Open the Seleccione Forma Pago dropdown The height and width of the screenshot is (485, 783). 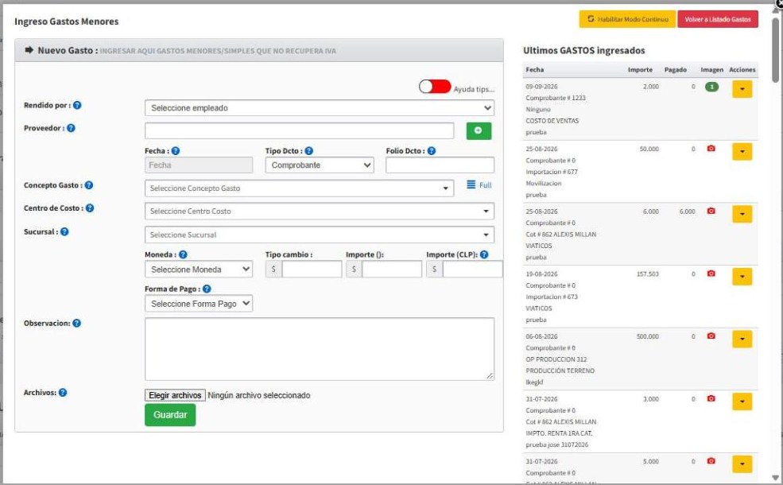[x=199, y=304]
